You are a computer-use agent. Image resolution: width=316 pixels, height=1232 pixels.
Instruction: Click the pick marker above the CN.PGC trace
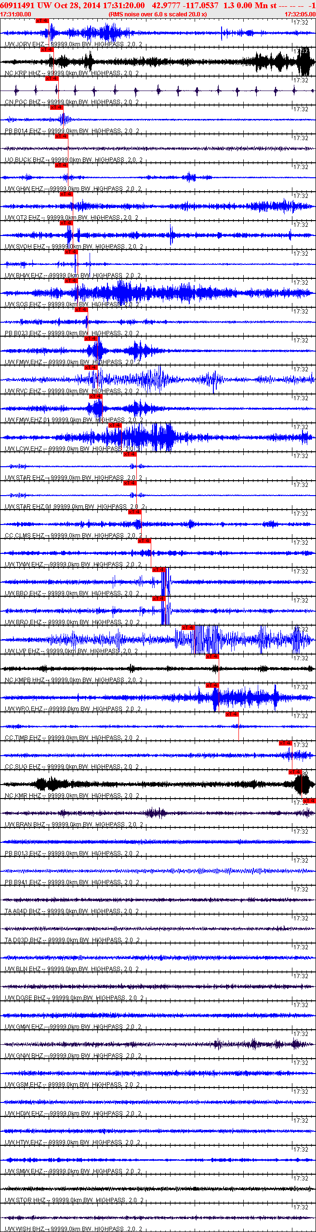pos(52,79)
